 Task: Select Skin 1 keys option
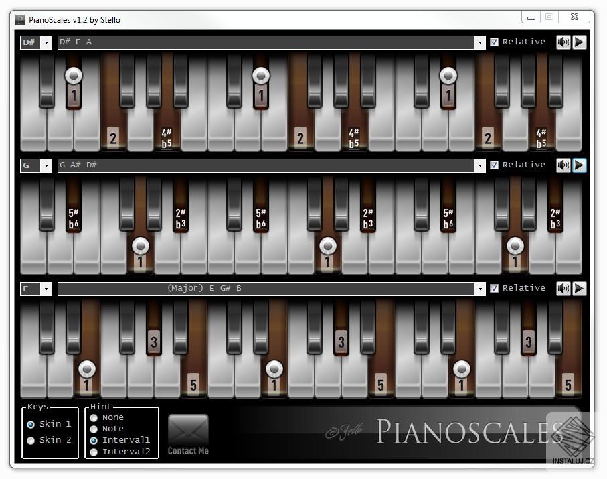pos(31,424)
